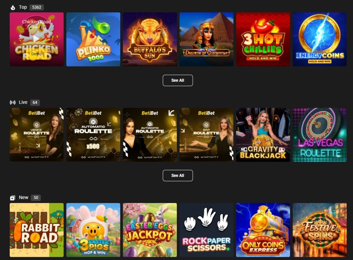Open the Rabbit Road game
353x260 pixels.
click(37, 230)
